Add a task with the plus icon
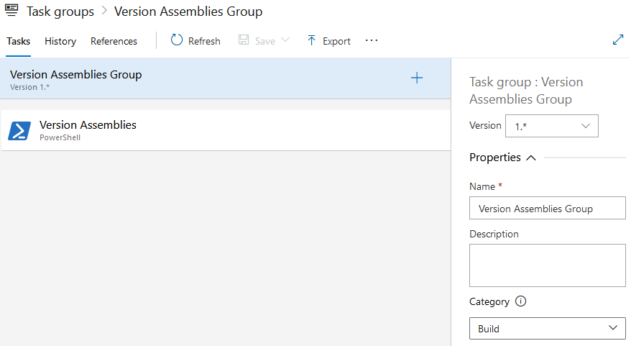631x346 pixels. [x=417, y=78]
